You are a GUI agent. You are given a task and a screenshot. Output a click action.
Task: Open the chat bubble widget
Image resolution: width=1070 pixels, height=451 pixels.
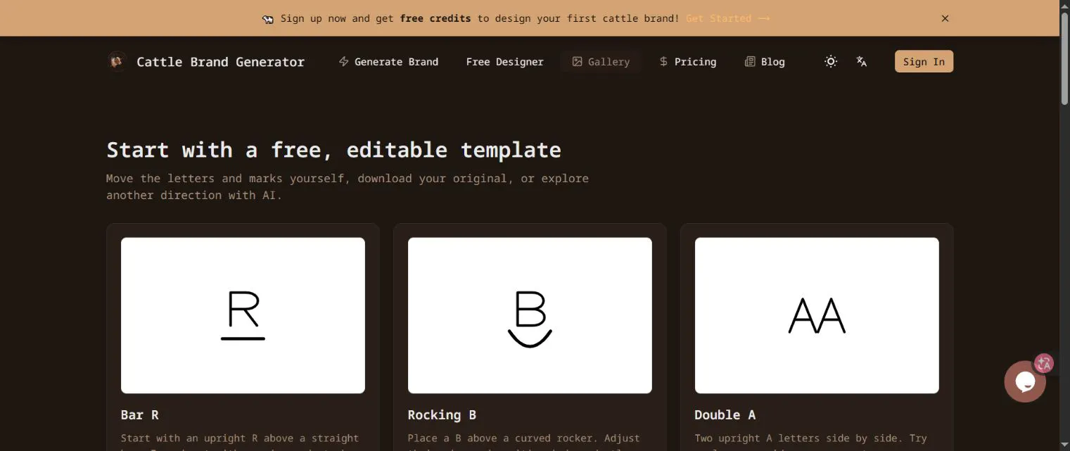(x=1024, y=381)
